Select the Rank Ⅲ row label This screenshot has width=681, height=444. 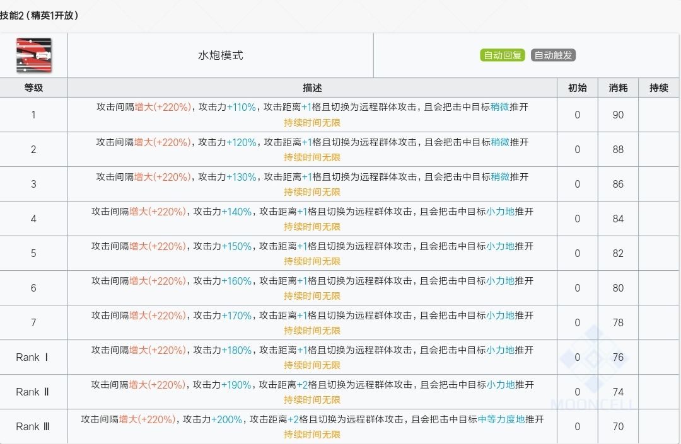(33, 426)
